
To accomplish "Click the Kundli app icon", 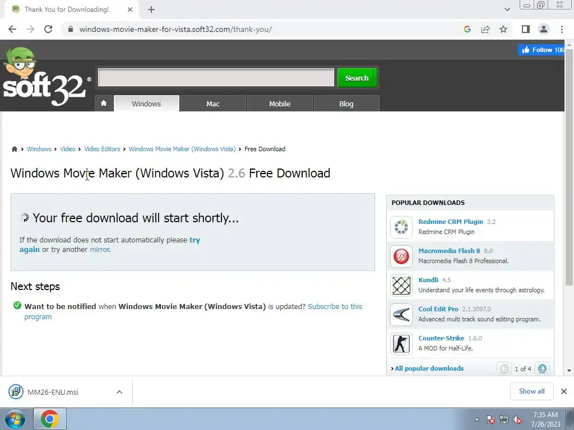I will (x=401, y=285).
